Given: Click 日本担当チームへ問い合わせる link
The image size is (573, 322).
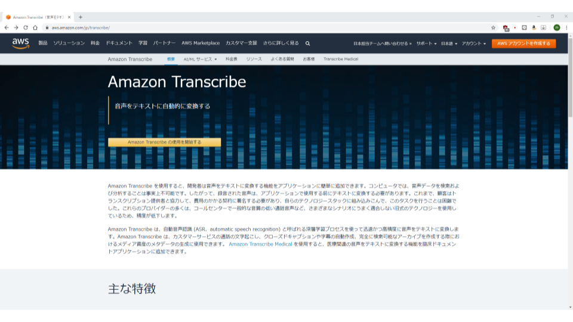Looking at the screenshot, I should [382, 44].
